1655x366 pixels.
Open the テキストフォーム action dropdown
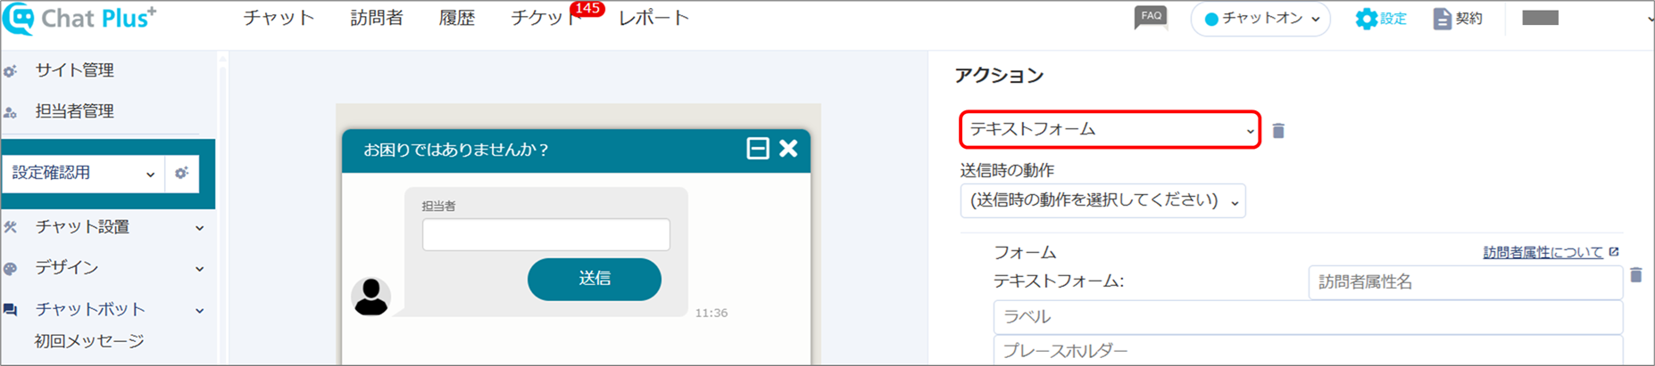click(1110, 129)
